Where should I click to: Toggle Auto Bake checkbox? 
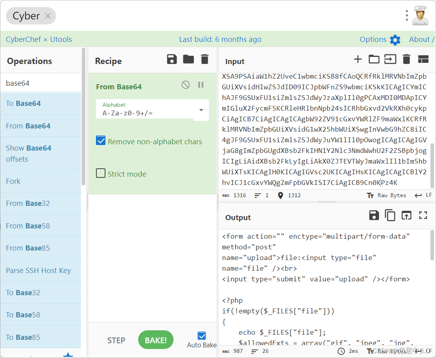click(201, 336)
